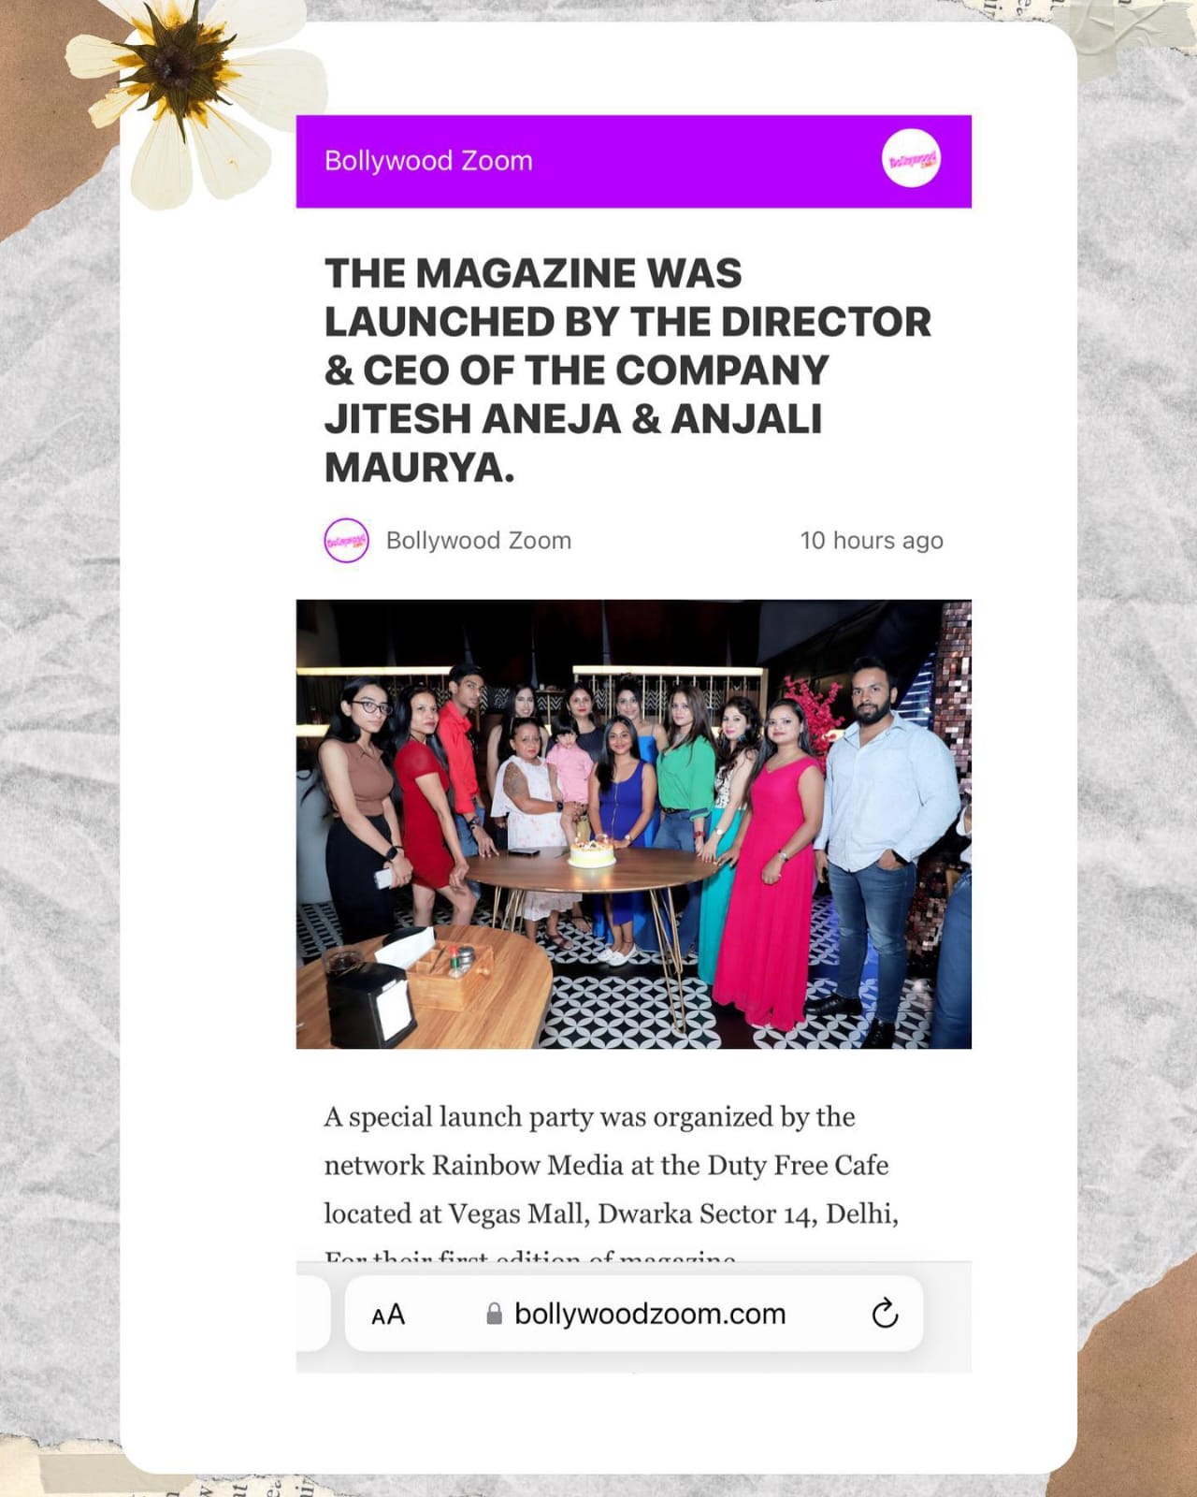This screenshot has width=1197, height=1497.
Task: Open the magazine launch article headline
Action: point(627,371)
